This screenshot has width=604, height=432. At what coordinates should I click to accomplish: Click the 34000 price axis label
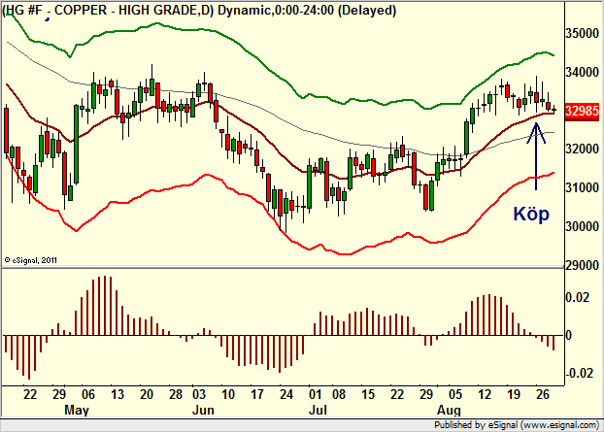point(582,72)
